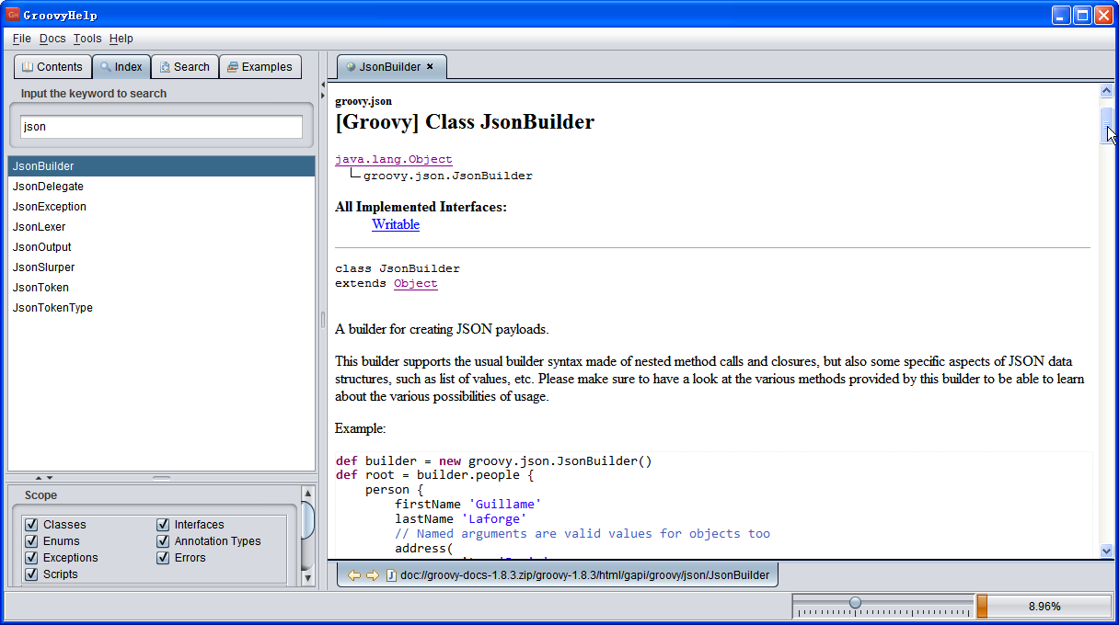This screenshot has height=625, width=1119.
Task: Switch to the Search tab
Action: 184,67
